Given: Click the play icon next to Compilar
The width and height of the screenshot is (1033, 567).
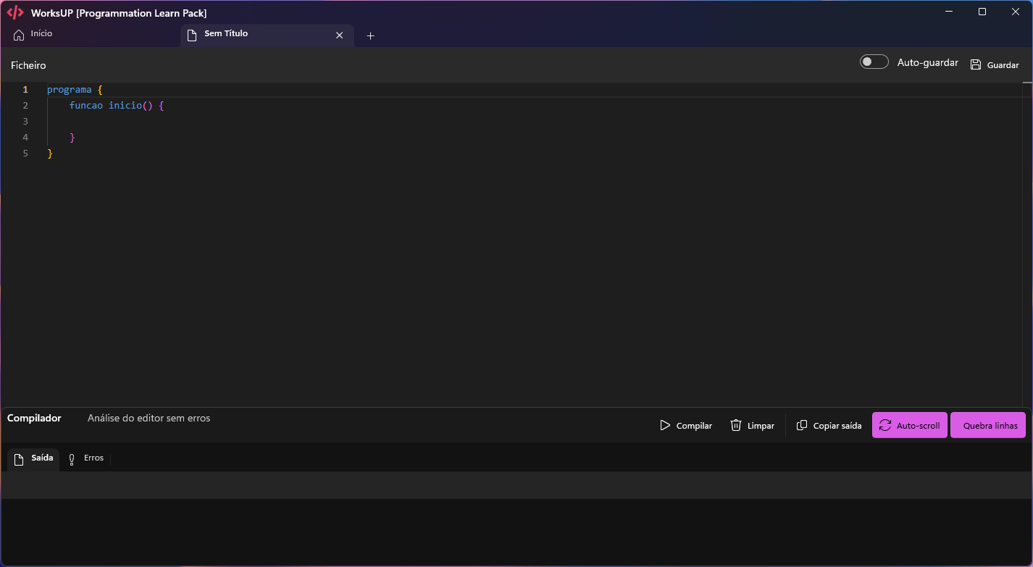Looking at the screenshot, I should (x=665, y=425).
